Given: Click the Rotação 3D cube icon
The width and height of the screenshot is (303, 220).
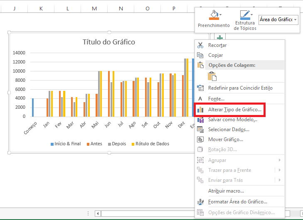Looking at the screenshot, I should pos(200,149).
